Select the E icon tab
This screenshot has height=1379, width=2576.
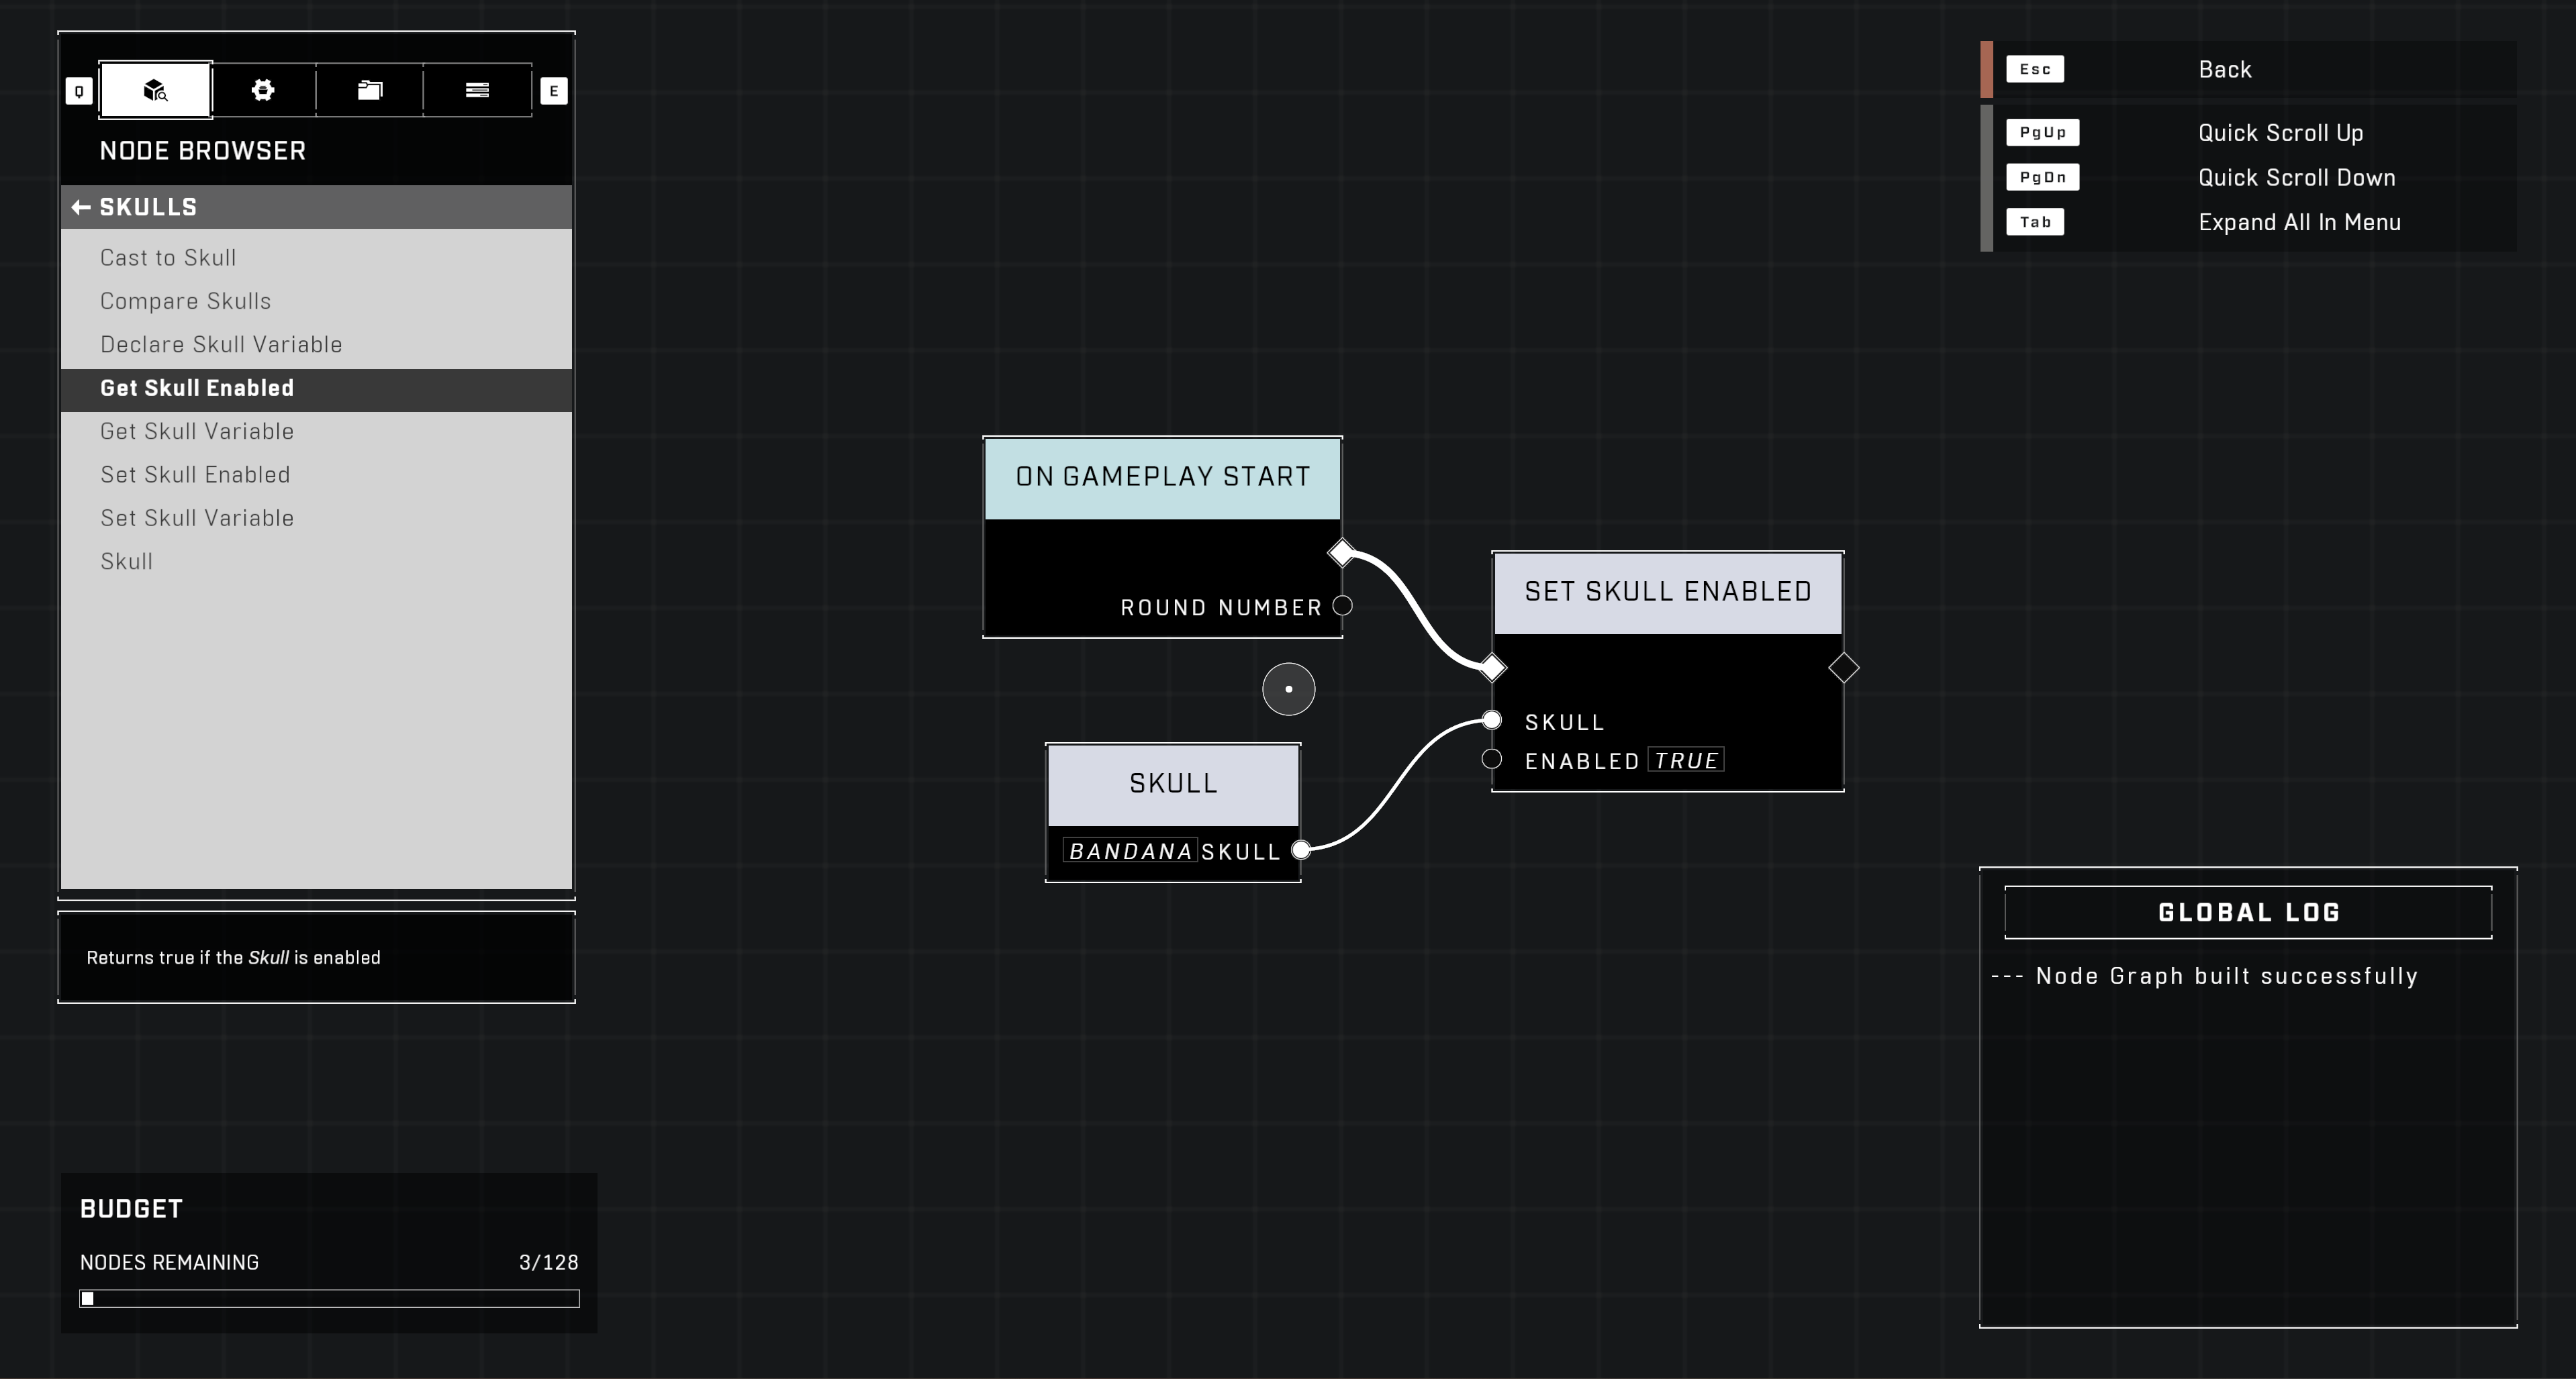pyautogui.click(x=554, y=90)
